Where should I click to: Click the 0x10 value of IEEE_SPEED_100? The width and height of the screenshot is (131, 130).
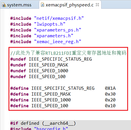pyautogui.click(x=110, y=106)
